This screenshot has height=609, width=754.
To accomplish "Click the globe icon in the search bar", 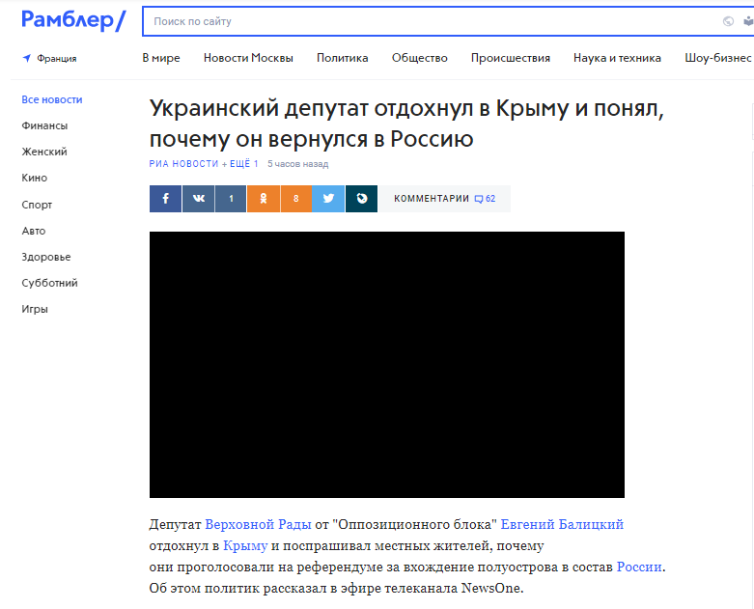I will [x=728, y=21].
